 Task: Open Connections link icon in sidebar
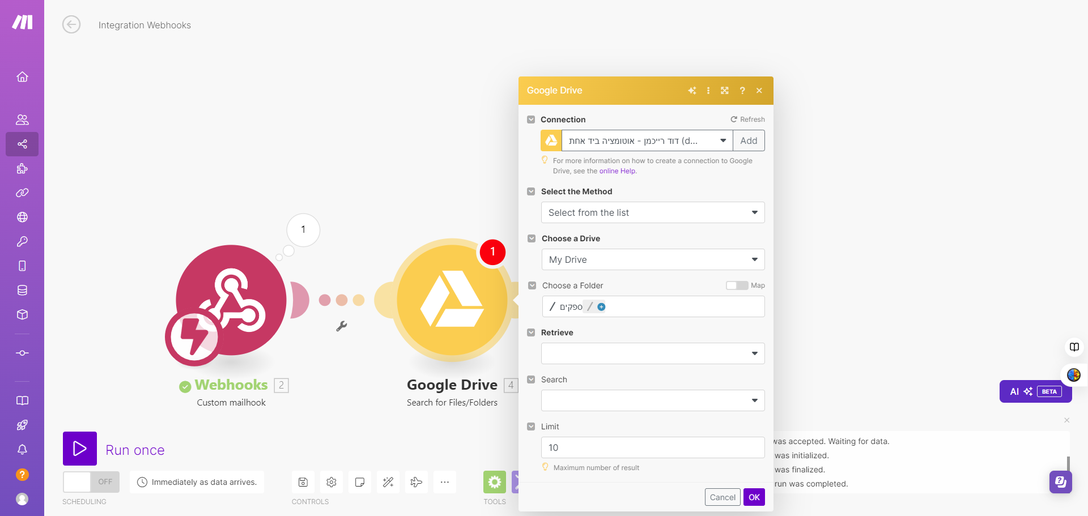coord(22,193)
